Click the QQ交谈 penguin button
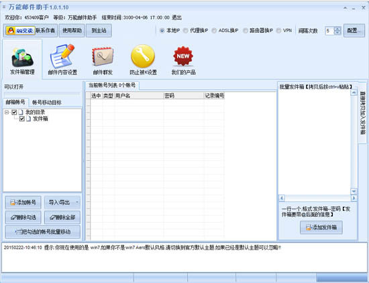The width and height of the screenshot is (369, 283). pyautogui.click(x=20, y=31)
